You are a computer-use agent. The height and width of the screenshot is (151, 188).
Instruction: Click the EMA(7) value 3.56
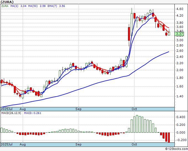click(x=62, y=6)
